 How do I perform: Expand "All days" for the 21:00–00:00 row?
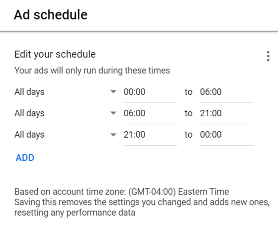(x=29, y=135)
